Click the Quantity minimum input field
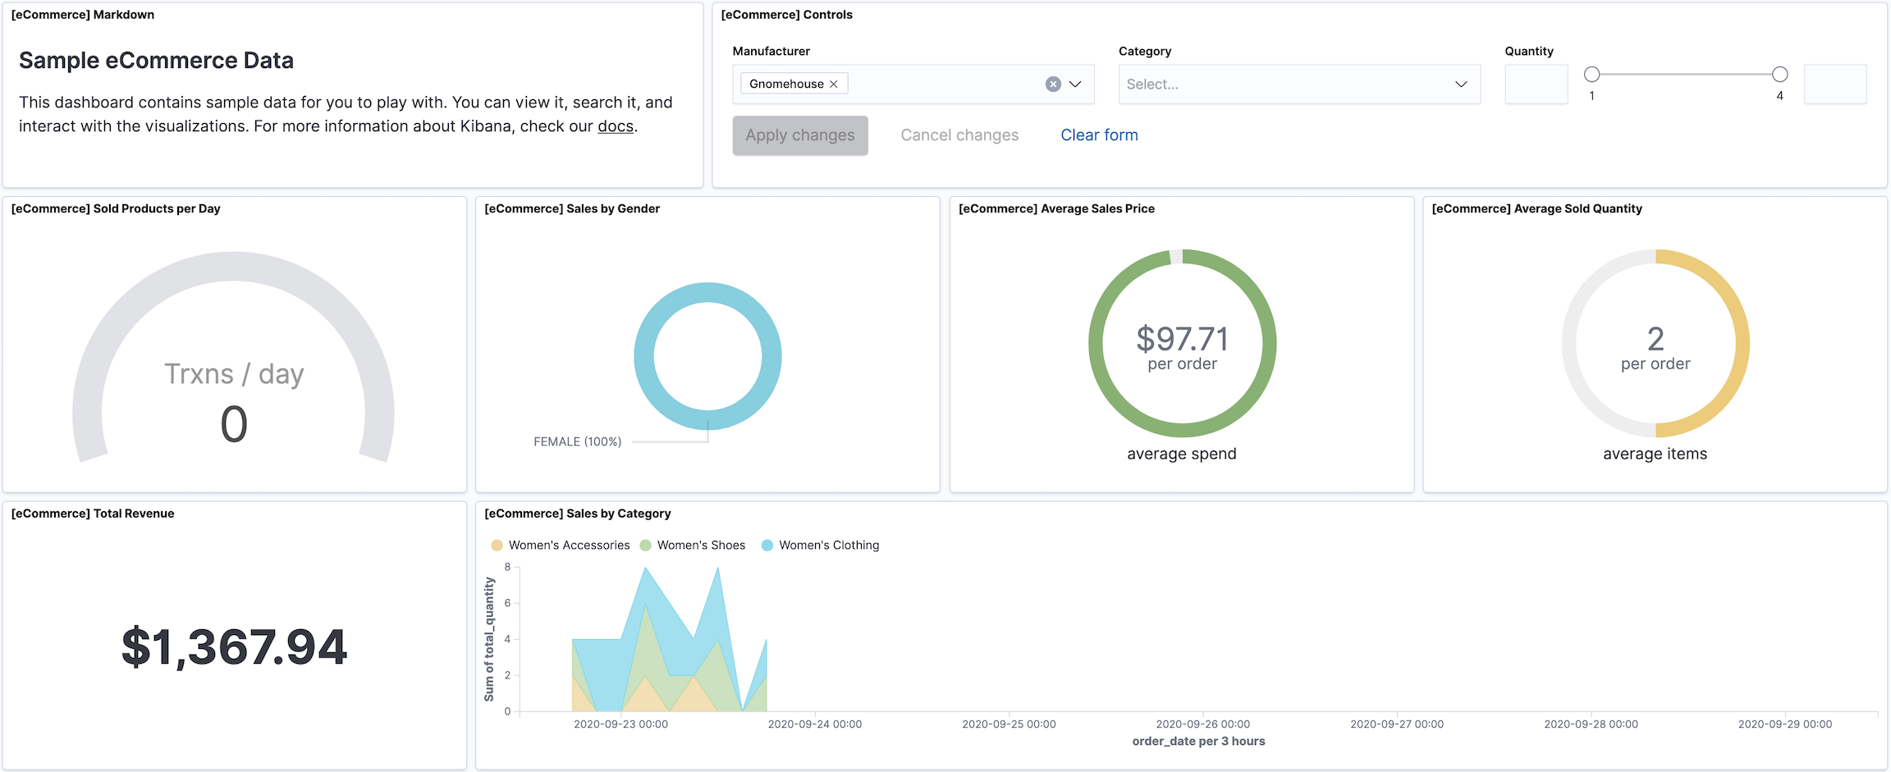1891x772 pixels. coord(1536,85)
